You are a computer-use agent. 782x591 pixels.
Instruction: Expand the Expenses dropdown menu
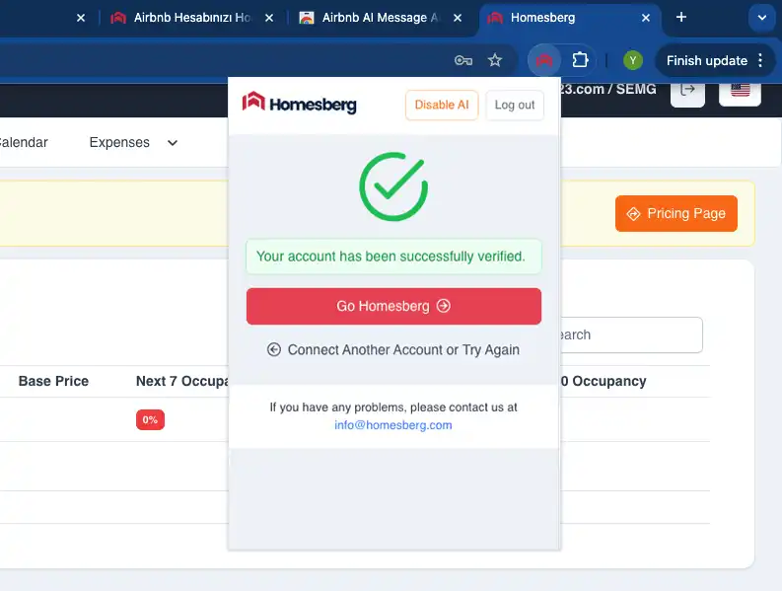pos(133,142)
